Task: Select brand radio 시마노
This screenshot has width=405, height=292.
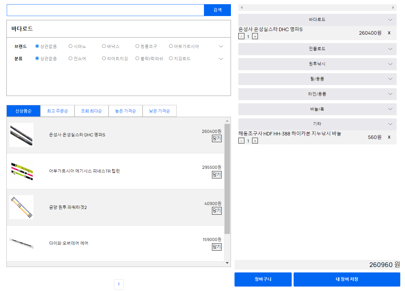Action: [70, 46]
